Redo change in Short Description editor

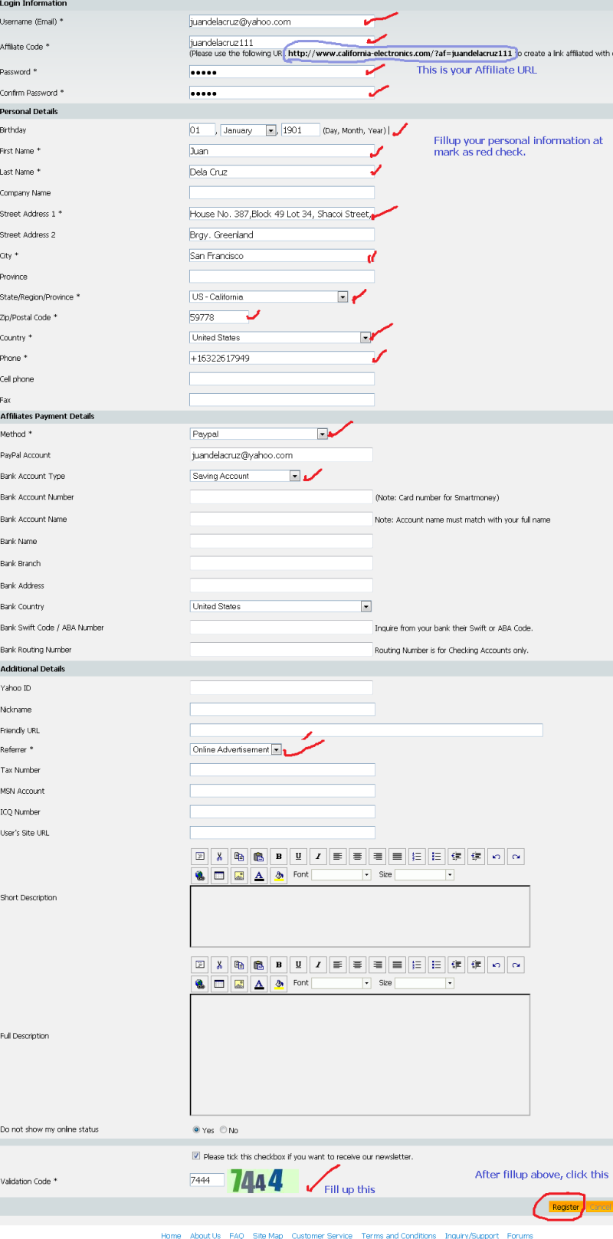pos(516,857)
